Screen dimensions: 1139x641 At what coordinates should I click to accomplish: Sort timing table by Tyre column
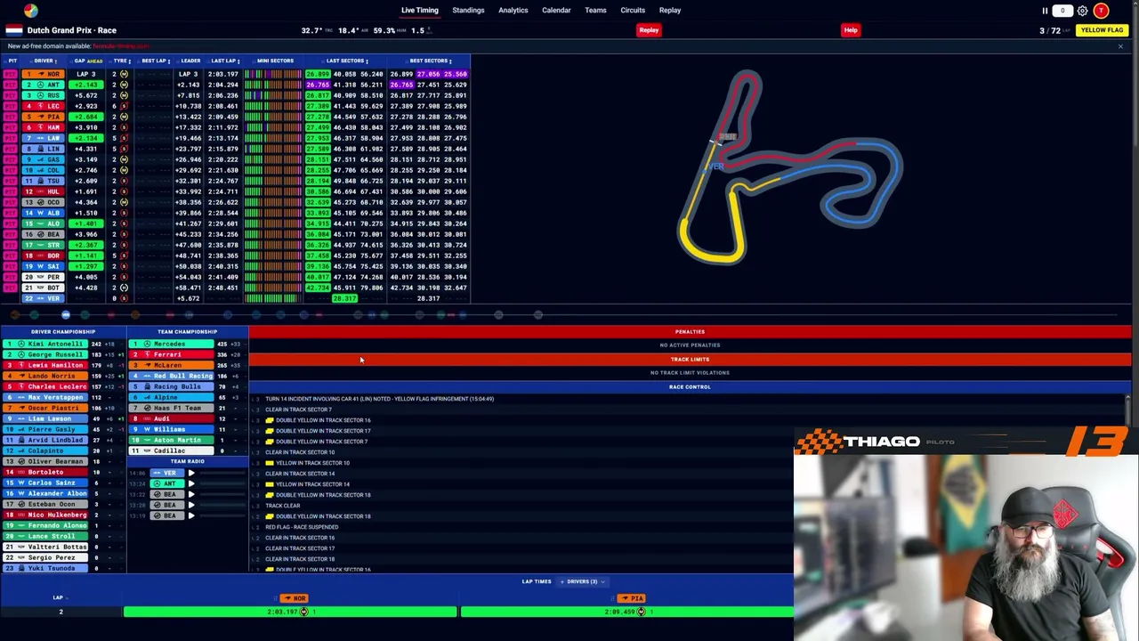click(x=120, y=61)
